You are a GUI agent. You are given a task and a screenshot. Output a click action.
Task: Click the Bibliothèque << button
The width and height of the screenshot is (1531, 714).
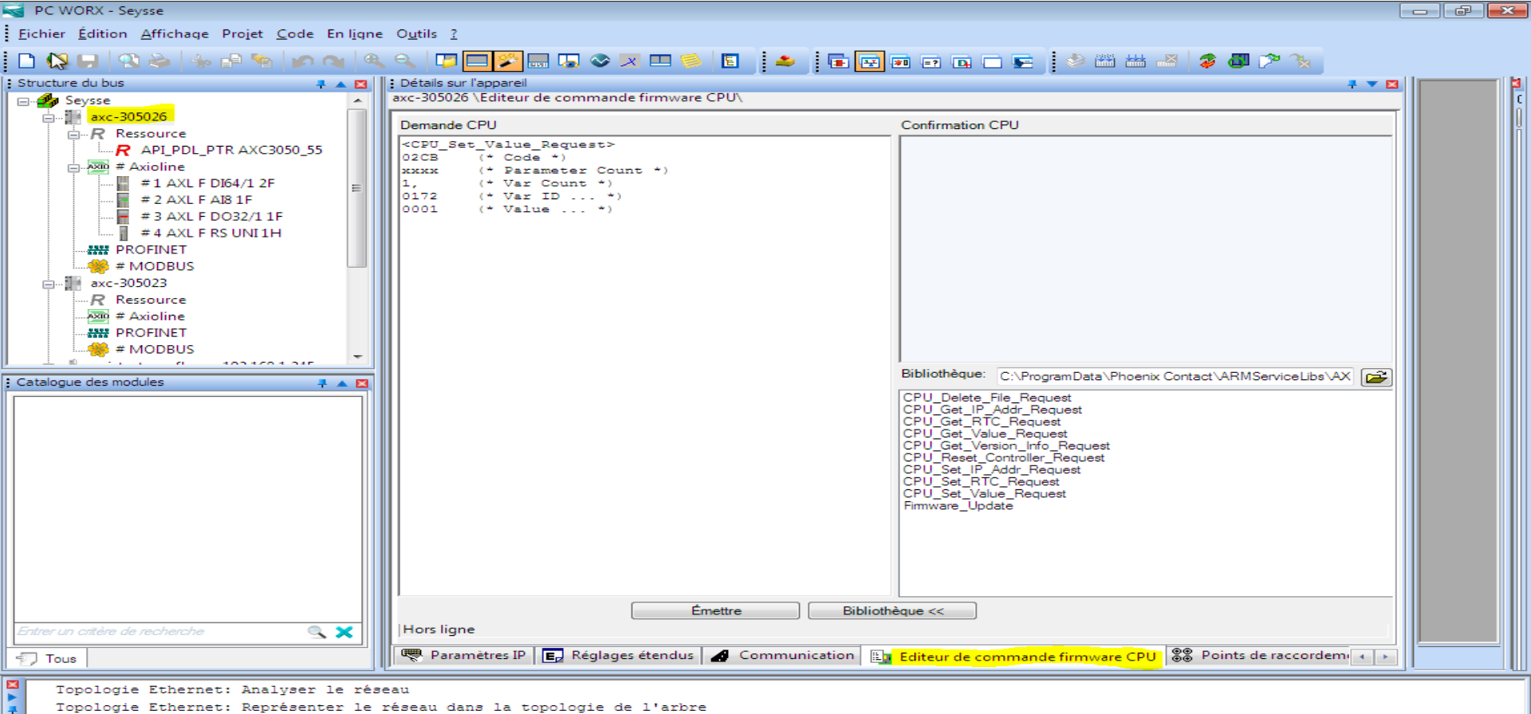(891, 610)
